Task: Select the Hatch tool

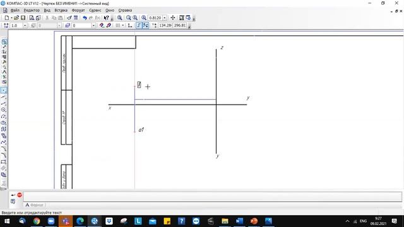Action: (x=4, y=168)
